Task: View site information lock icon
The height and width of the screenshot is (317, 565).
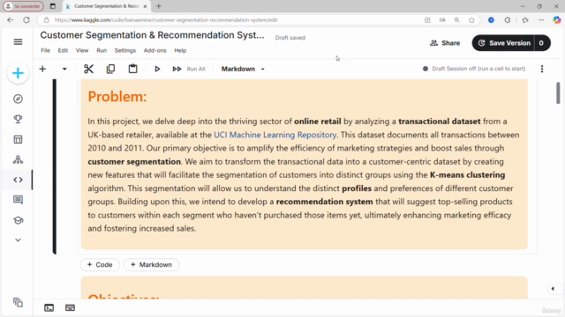Action: [47, 20]
